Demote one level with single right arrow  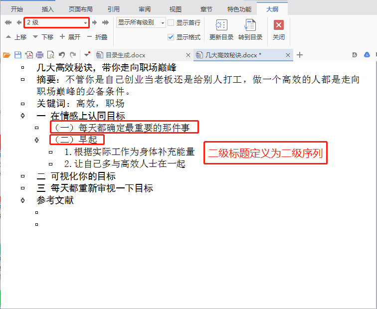[x=94, y=22]
